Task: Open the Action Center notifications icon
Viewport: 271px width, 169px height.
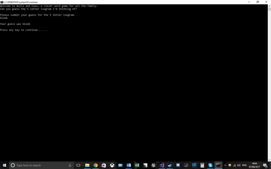Action: (265, 165)
